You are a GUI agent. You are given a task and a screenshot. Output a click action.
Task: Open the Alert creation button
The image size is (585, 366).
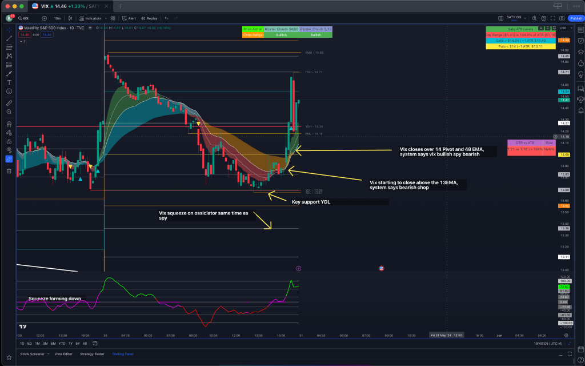pos(129,18)
